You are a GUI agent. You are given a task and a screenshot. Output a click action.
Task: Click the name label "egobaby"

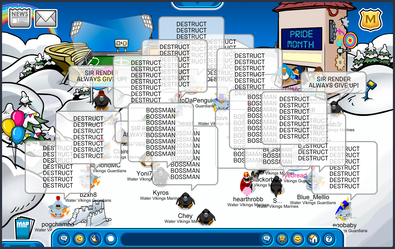[345, 225]
